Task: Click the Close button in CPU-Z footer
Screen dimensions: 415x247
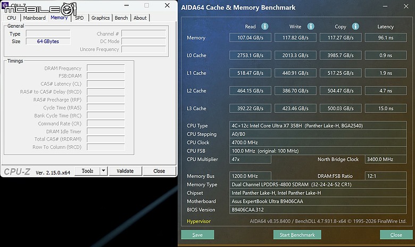Action: click(159, 171)
